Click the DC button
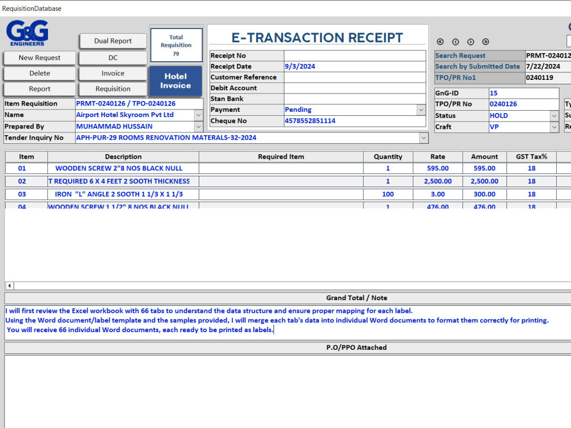The image size is (571, 428). (x=113, y=58)
